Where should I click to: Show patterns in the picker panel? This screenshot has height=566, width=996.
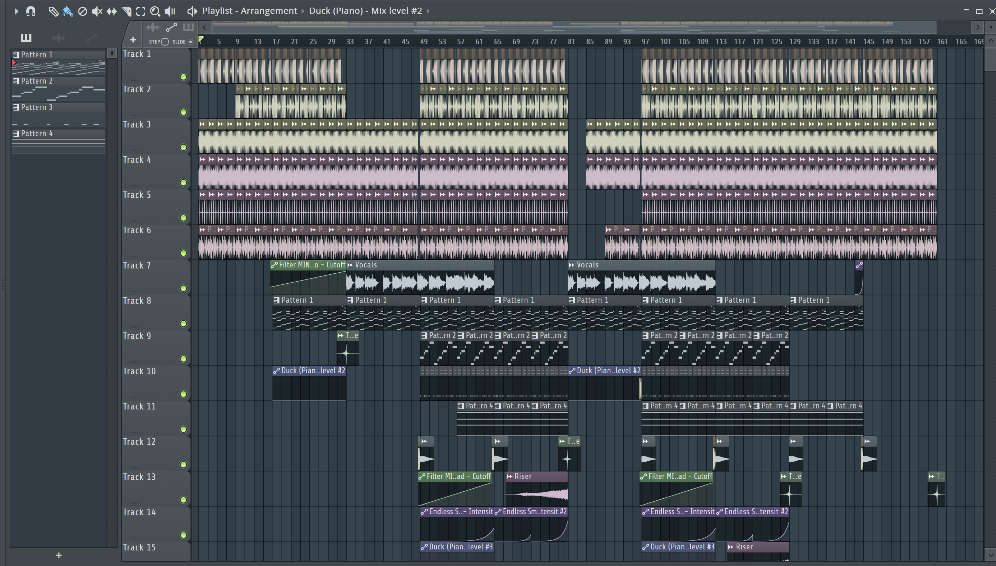[x=26, y=38]
